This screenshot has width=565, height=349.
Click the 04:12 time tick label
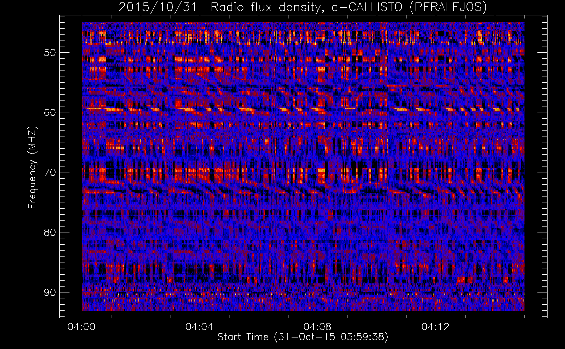coord(435,327)
